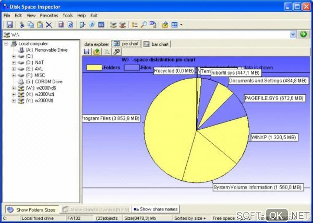Click the W:\ address path field
This screenshot has height=223, width=313.
tap(146, 35)
